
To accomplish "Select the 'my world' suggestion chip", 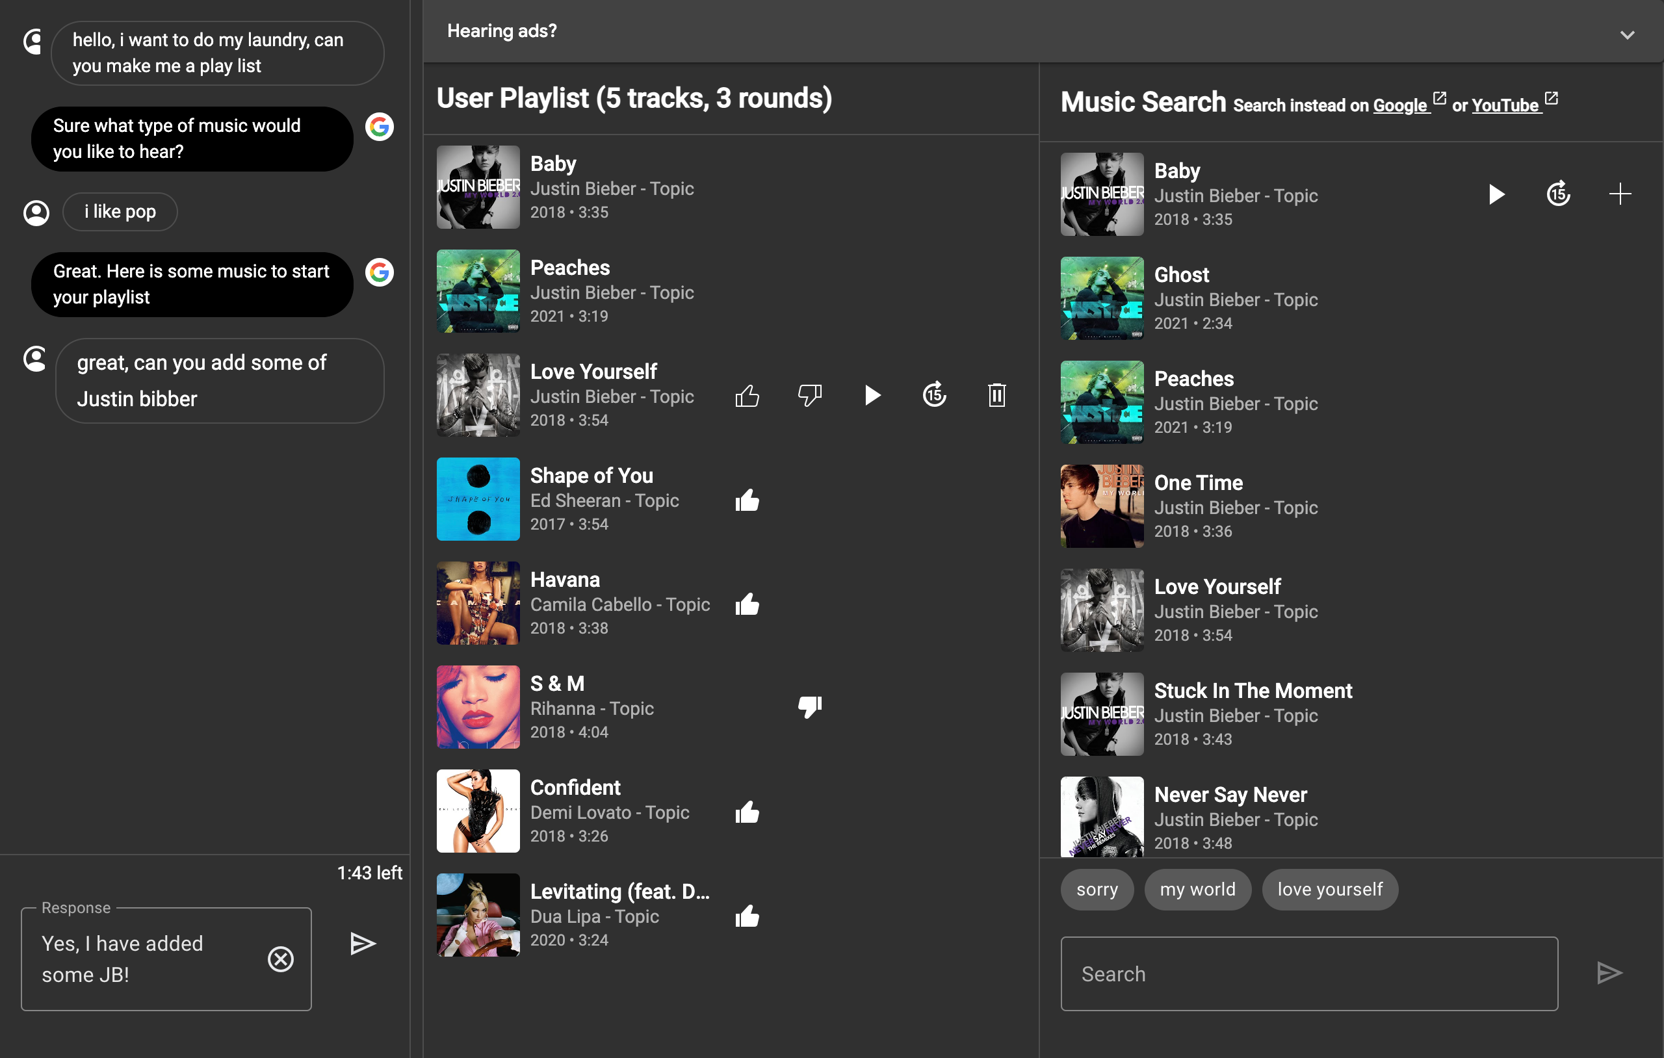I will pos(1197,890).
